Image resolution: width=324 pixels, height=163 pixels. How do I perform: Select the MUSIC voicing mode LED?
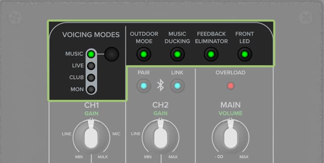[x=91, y=54]
